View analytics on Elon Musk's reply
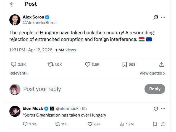This screenshot has width=176, height=132. pyautogui.click(x=122, y=124)
